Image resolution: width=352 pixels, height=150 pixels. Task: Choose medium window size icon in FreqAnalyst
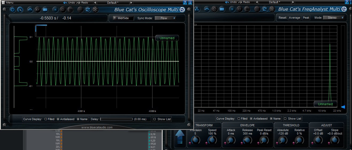tap(239, 9)
